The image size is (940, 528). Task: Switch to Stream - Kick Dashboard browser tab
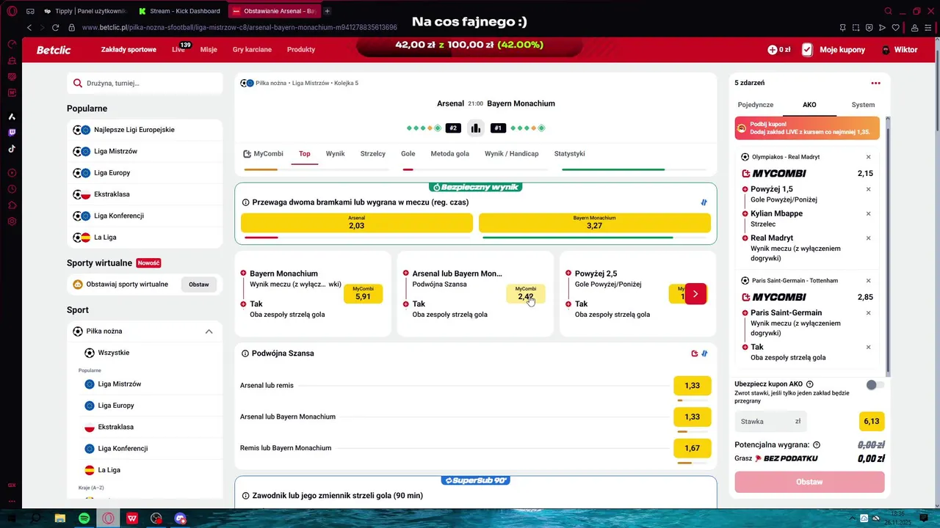pyautogui.click(x=179, y=11)
